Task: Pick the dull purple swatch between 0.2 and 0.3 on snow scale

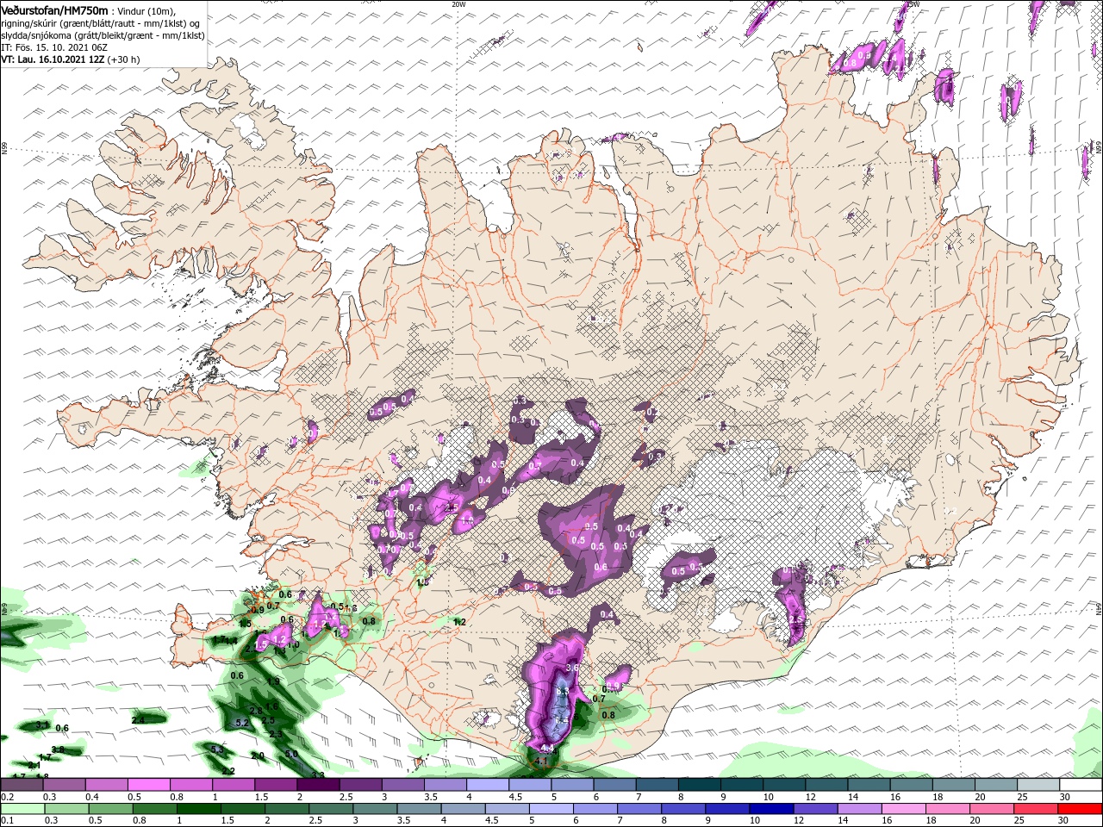Action: point(22,785)
